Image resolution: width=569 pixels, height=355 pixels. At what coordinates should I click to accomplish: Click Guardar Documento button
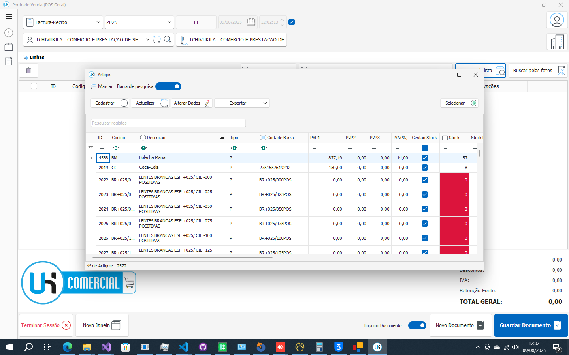(x=531, y=325)
